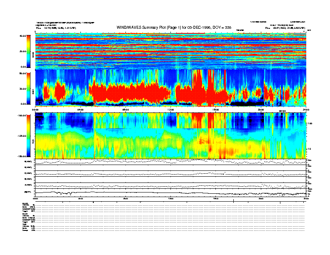Screen dimensions: 330x255
Task: Click the 12:00 tick label below RAD1 panel
Action: coord(171,110)
